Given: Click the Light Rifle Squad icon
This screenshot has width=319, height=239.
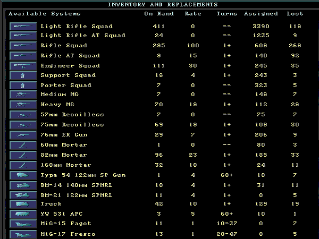Looking at the screenshot, I should pos(23,27).
